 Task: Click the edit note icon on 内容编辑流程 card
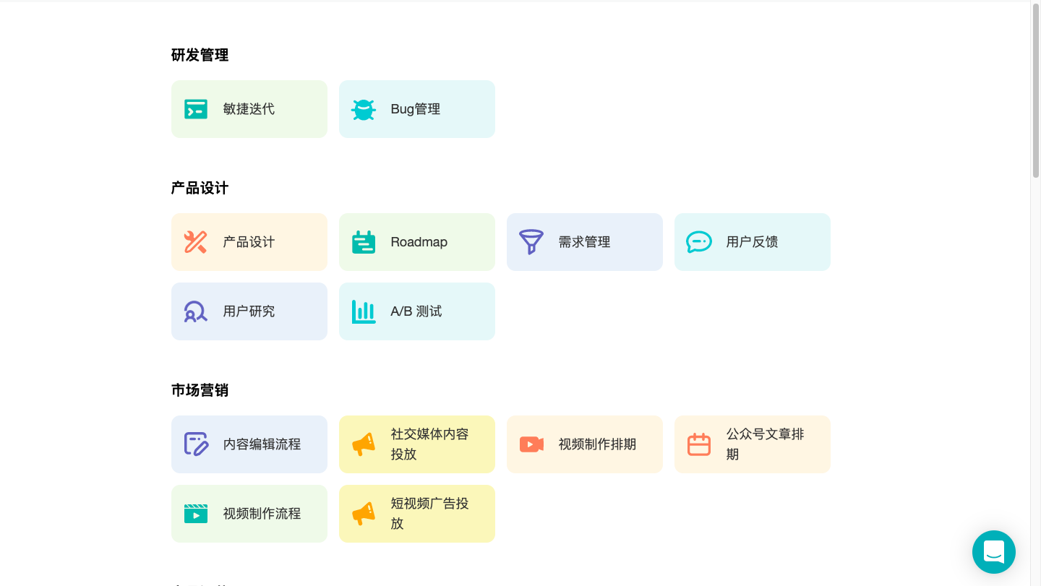click(x=196, y=444)
